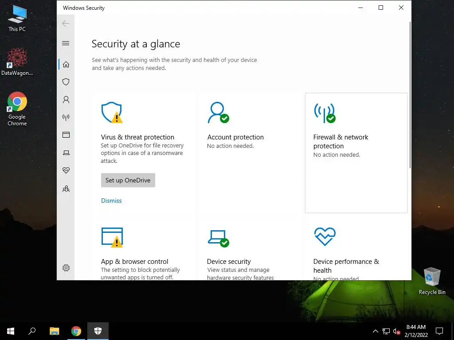Click Windows Security taskbar shield icon
454x340 pixels.
coord(98,331)
